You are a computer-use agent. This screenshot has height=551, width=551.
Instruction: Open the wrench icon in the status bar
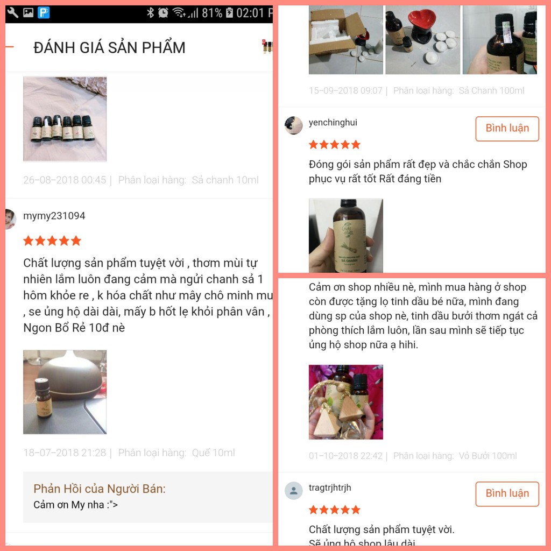point(13,13)
